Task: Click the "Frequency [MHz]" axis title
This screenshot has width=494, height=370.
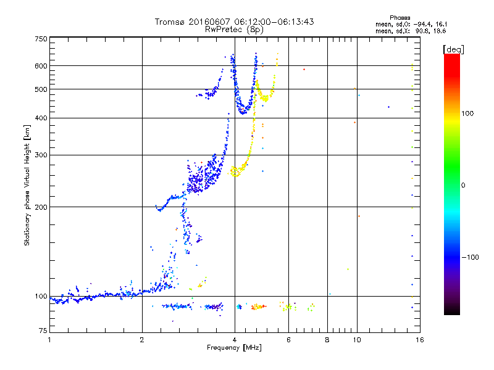Action: point(234,348)
